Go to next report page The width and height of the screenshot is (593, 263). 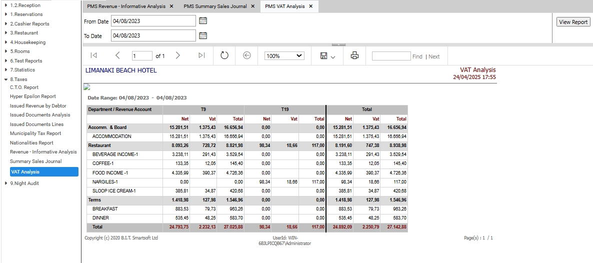(x=177, y=55)
